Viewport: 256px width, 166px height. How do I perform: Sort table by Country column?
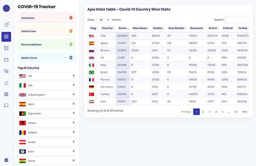(x=108, y=28)
